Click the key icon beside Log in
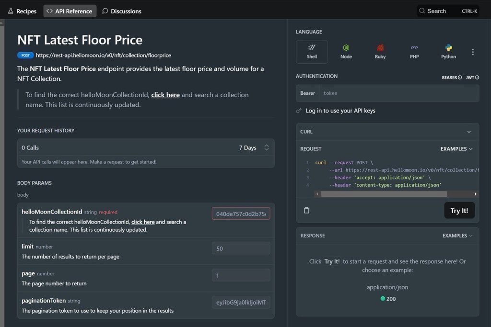 pos(299,111)
